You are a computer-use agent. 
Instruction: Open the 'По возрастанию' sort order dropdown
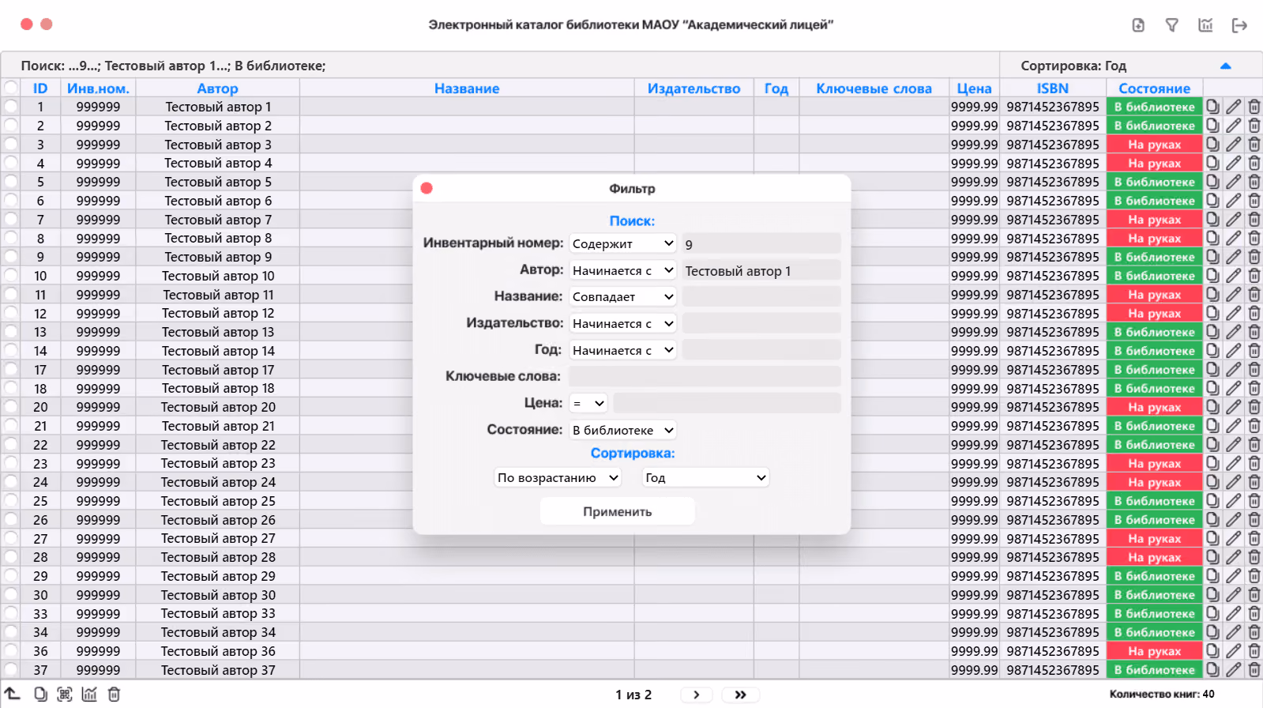(x=558, y=477)
